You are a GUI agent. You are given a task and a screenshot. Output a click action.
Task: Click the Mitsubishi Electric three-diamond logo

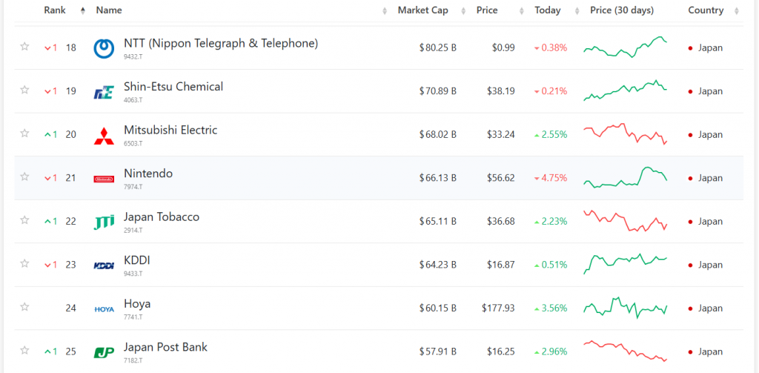(104, 135)
